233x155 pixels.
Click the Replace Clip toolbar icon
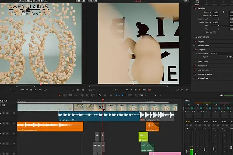[93, 95]
